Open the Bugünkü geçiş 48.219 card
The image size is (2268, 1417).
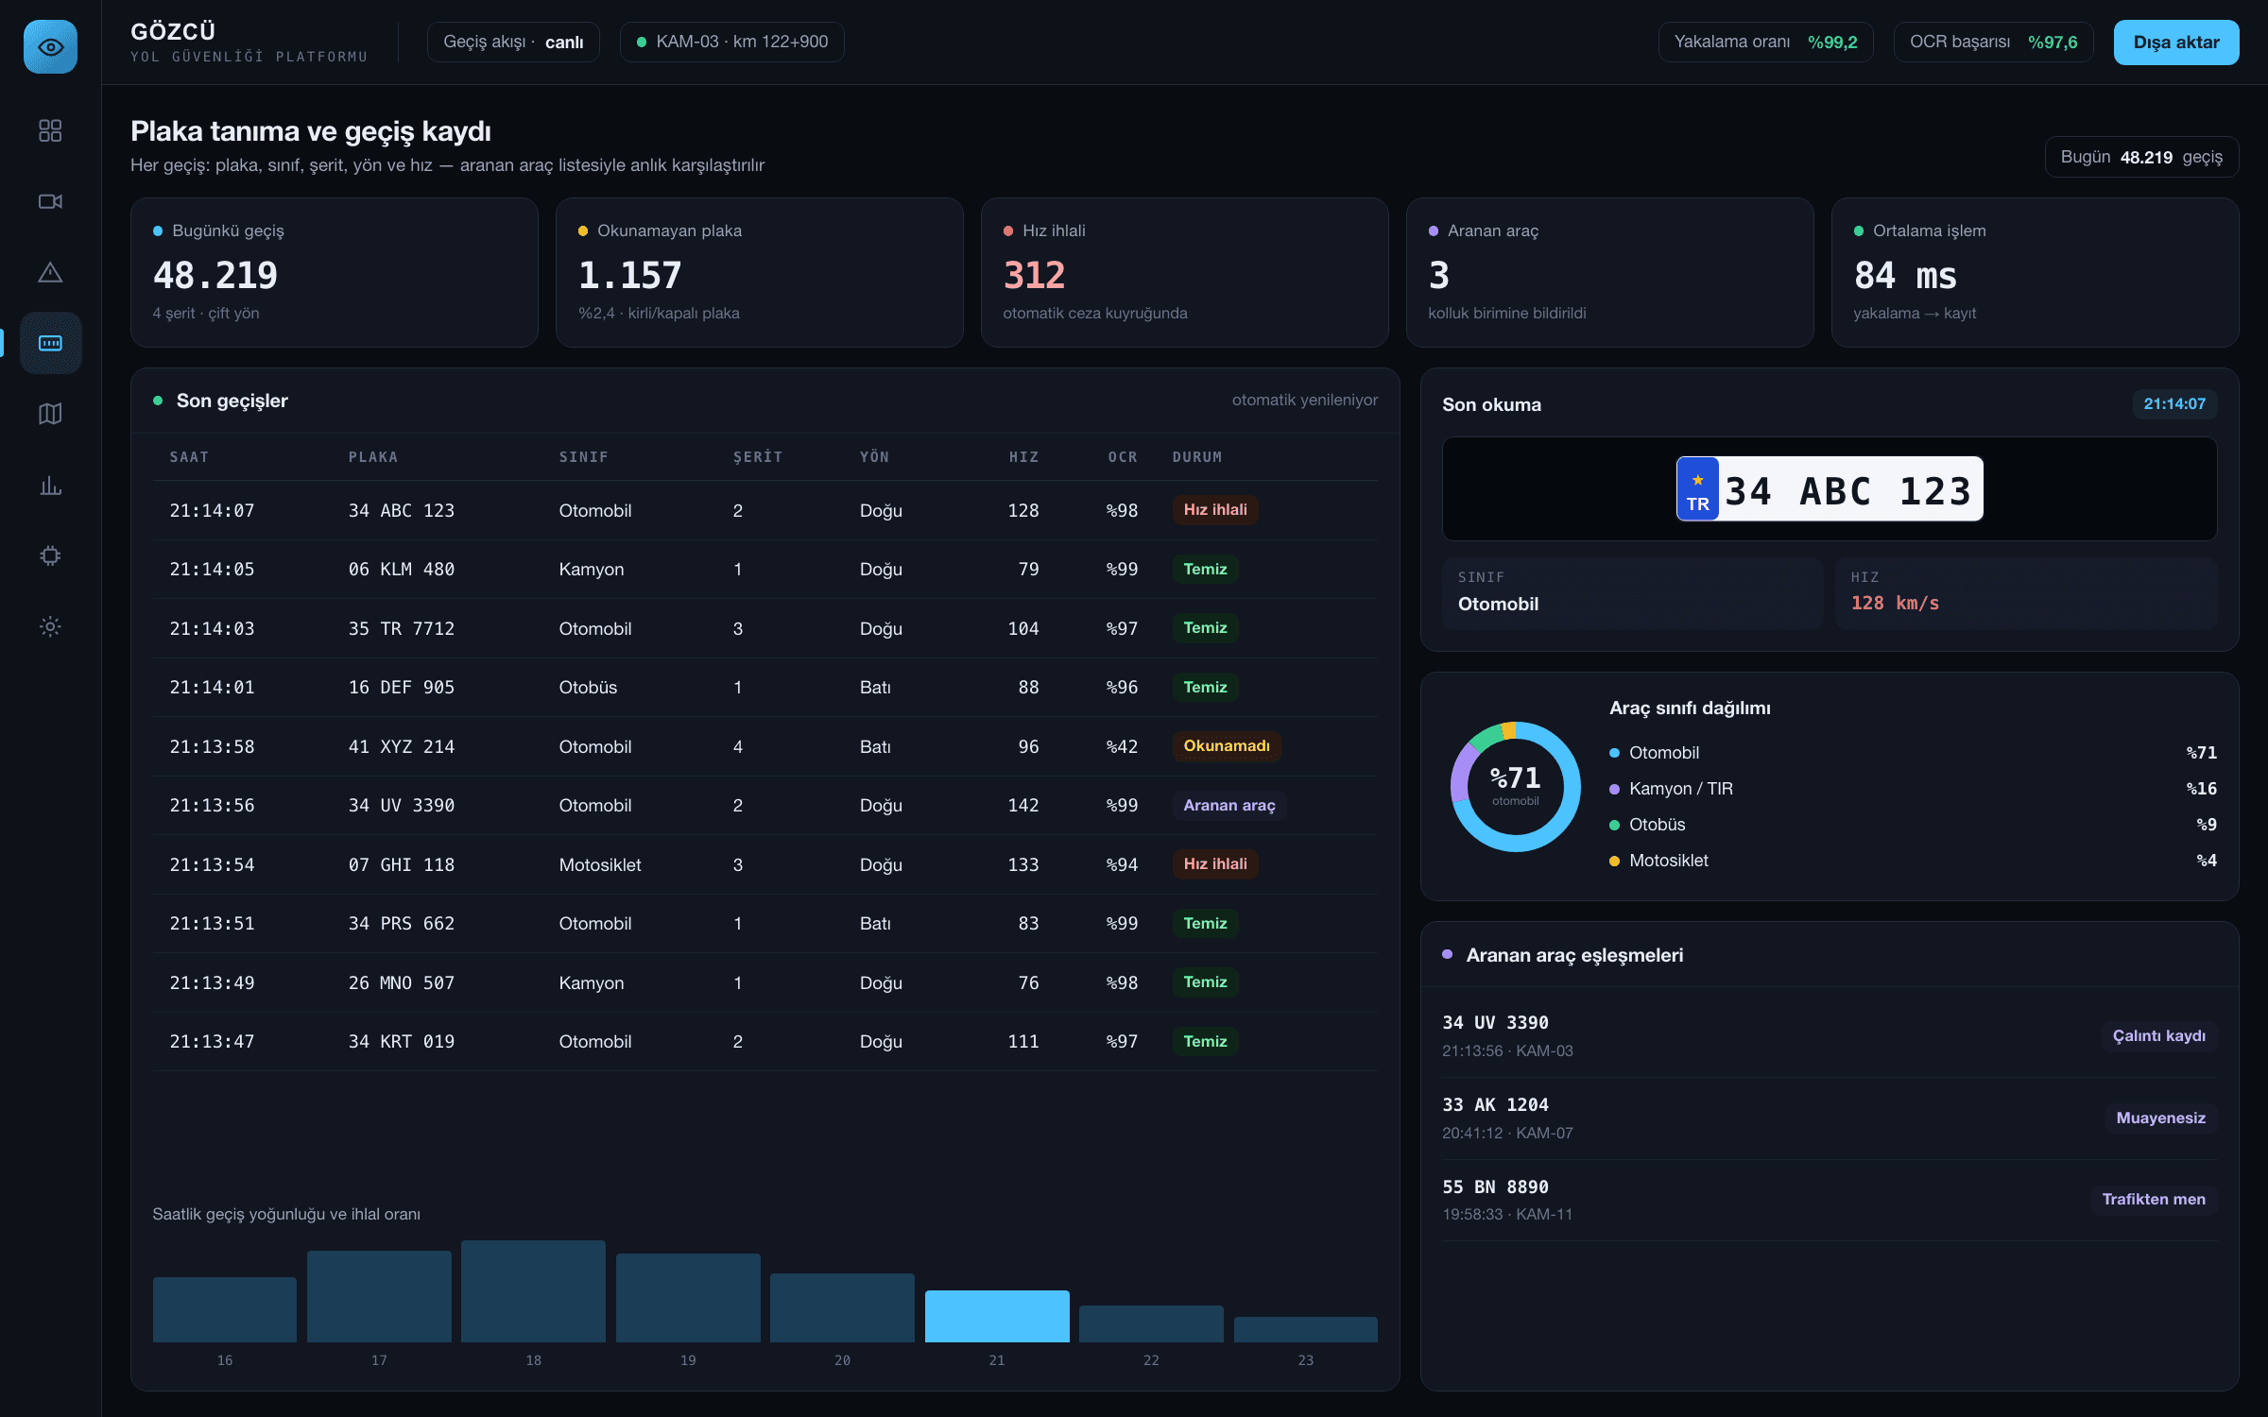pyautogui.click(x=335, y=272)
